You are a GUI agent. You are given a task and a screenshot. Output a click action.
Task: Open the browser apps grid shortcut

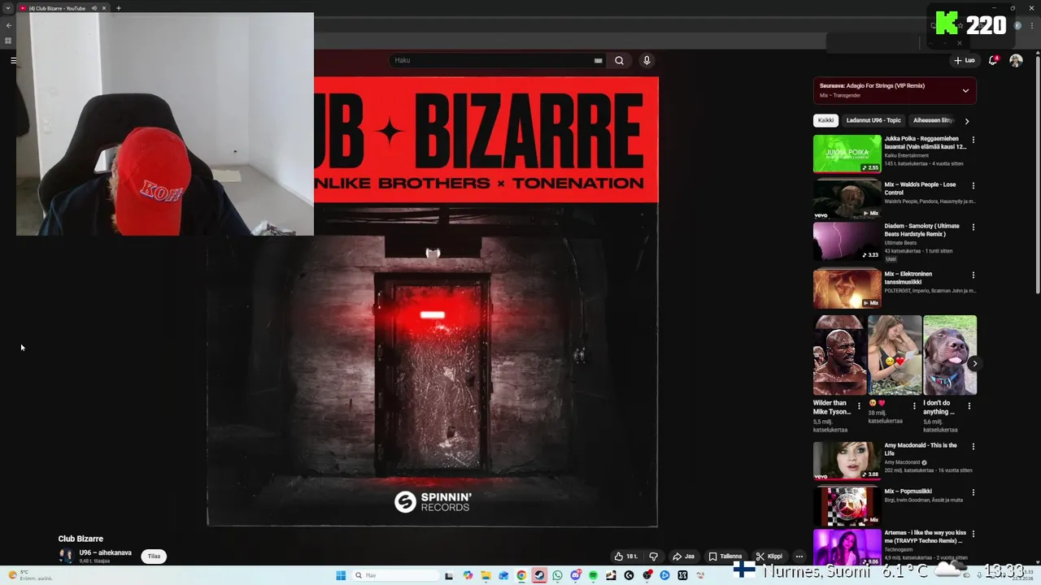[x=8, y=40]
